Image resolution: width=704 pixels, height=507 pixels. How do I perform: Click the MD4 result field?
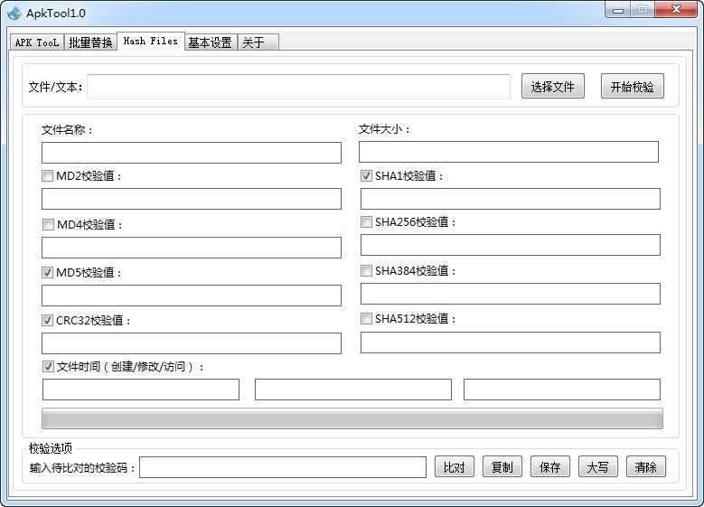tap(192, 248)
